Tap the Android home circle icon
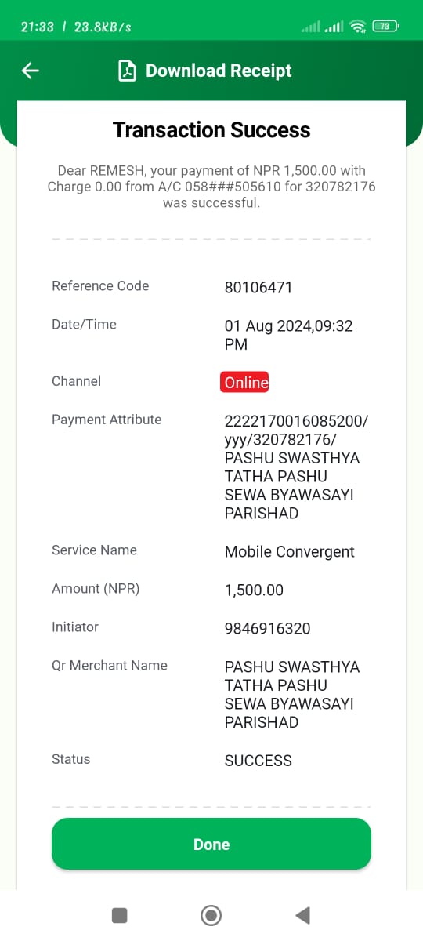423x941 pixels. click(x=211, y=915)
